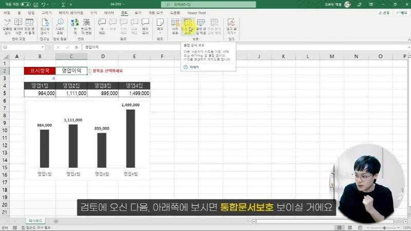Collapse the ribbon with the chevron
Viewport: 411px width, 231px height.
coord(409,40)
